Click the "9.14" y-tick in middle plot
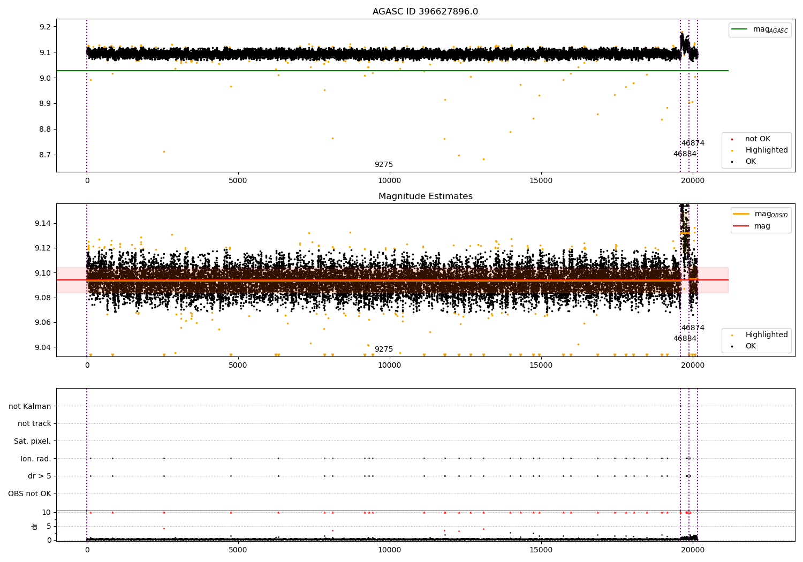This screenshot has width=803, height=562. (44, 223)
